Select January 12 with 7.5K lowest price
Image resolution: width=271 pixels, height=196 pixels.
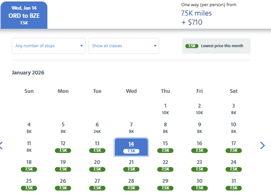[x=63, y=147]
